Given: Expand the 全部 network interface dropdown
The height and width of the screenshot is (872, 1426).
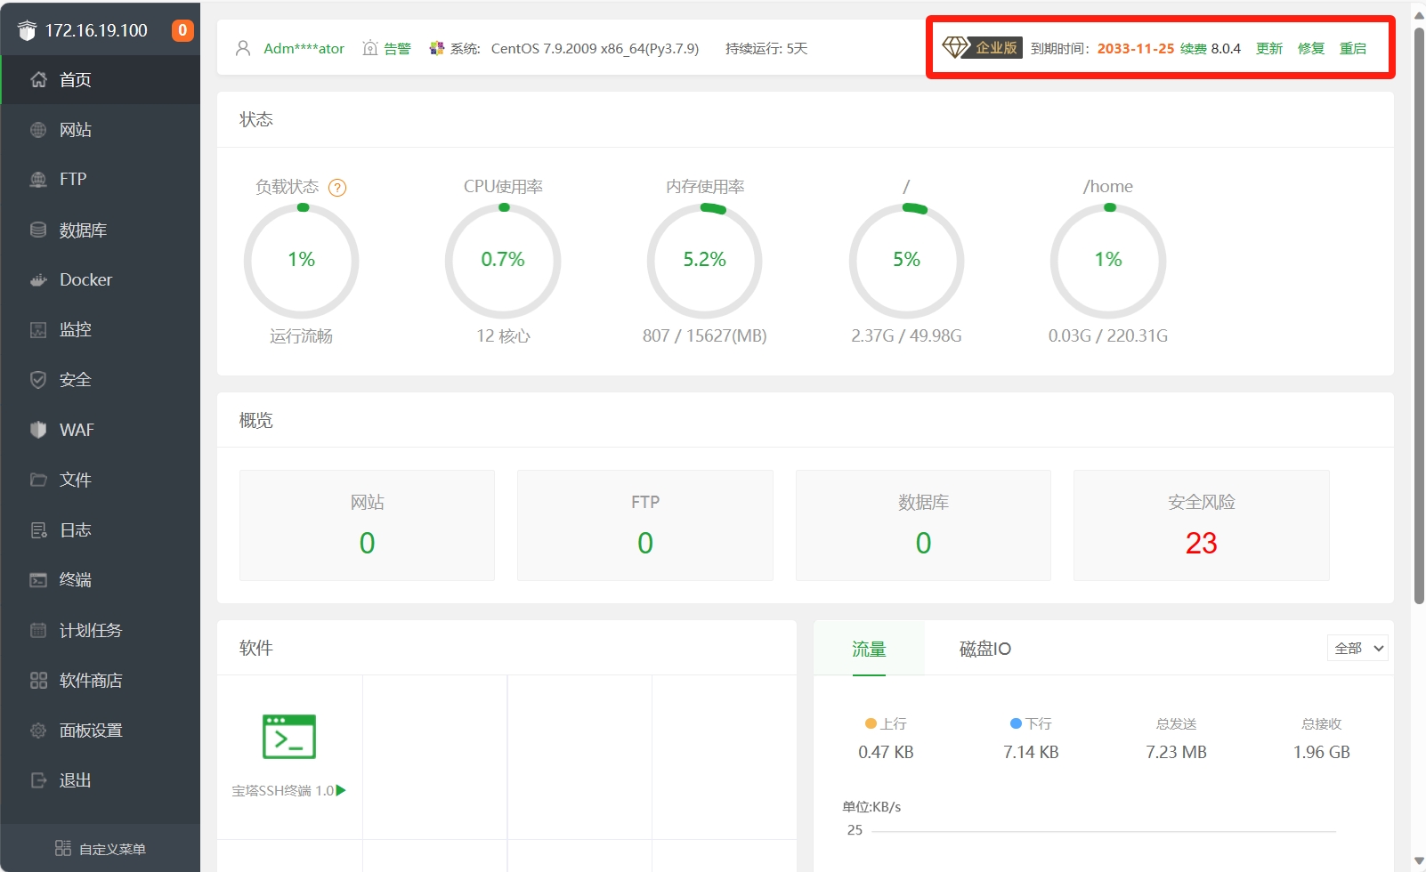Looking at the screenshot, I should coord(1357,649).
